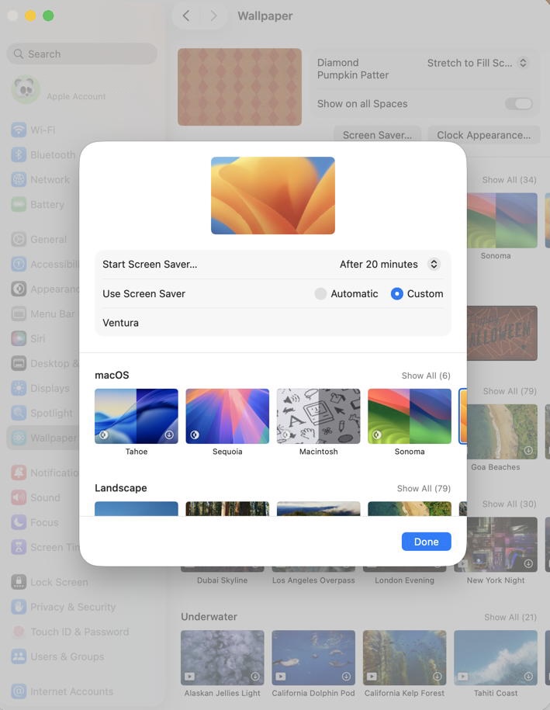Open the Privacy & Security hand icon
Screen dimensions: 550x710
pos(19,607)
